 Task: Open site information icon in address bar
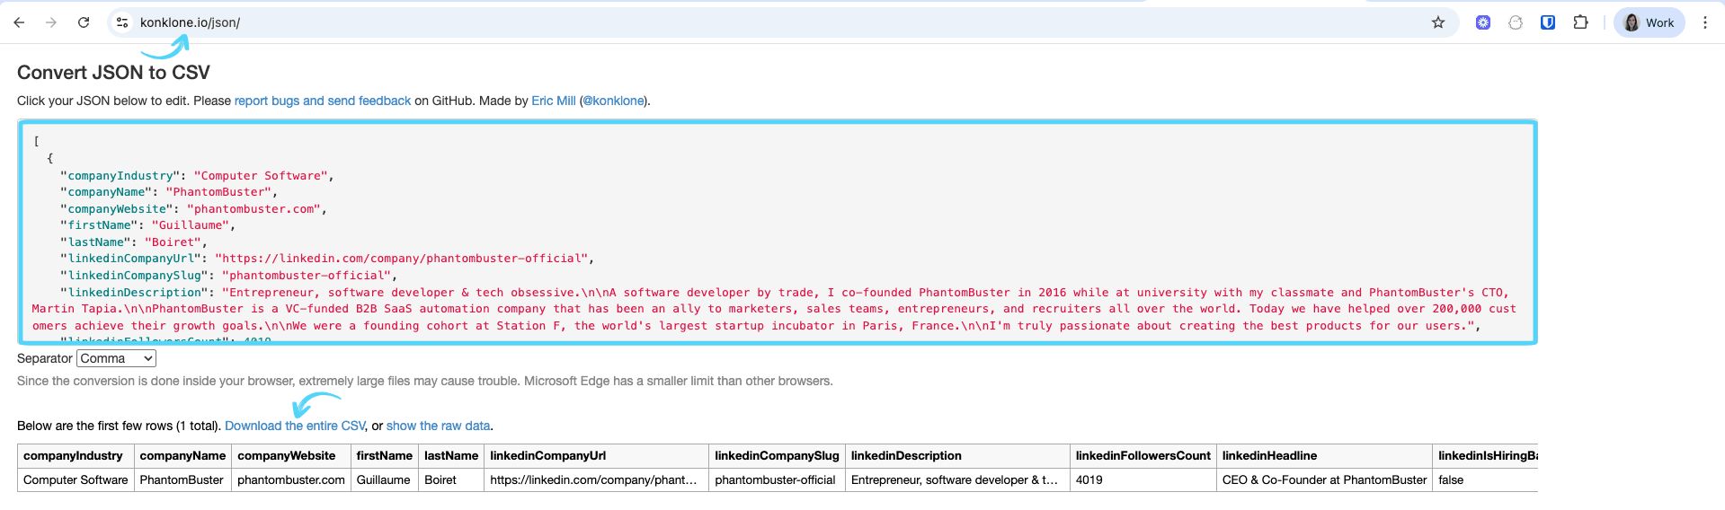click(x=122, y=22)
